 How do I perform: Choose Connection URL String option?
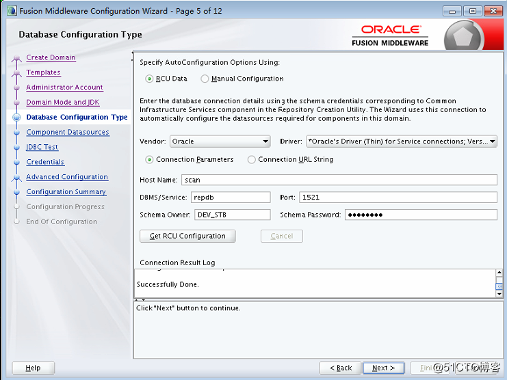252,160
